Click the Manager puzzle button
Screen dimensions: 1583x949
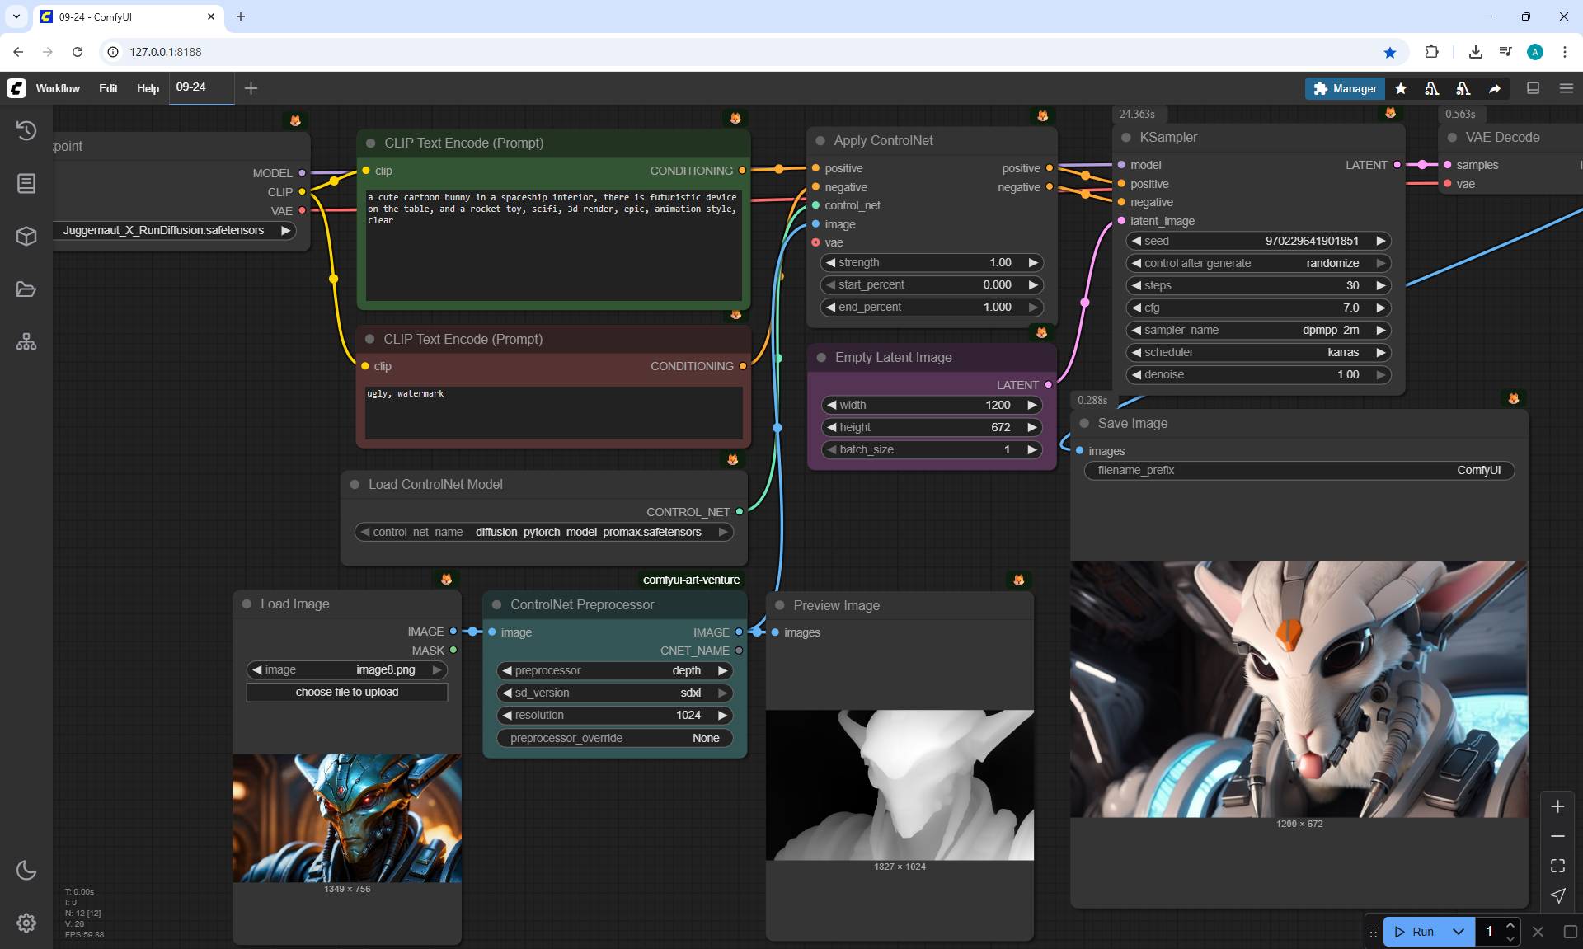tap(1344, 88)
